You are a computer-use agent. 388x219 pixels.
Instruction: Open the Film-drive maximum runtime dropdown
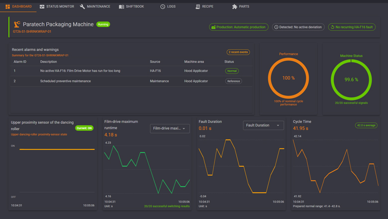[x=170, y=128]
